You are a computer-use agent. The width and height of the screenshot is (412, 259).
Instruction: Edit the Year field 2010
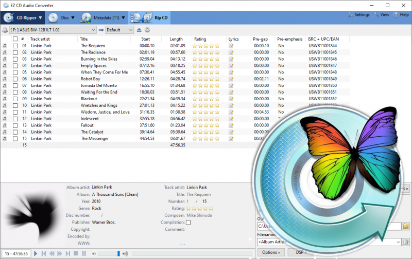[x=96, y=201]
